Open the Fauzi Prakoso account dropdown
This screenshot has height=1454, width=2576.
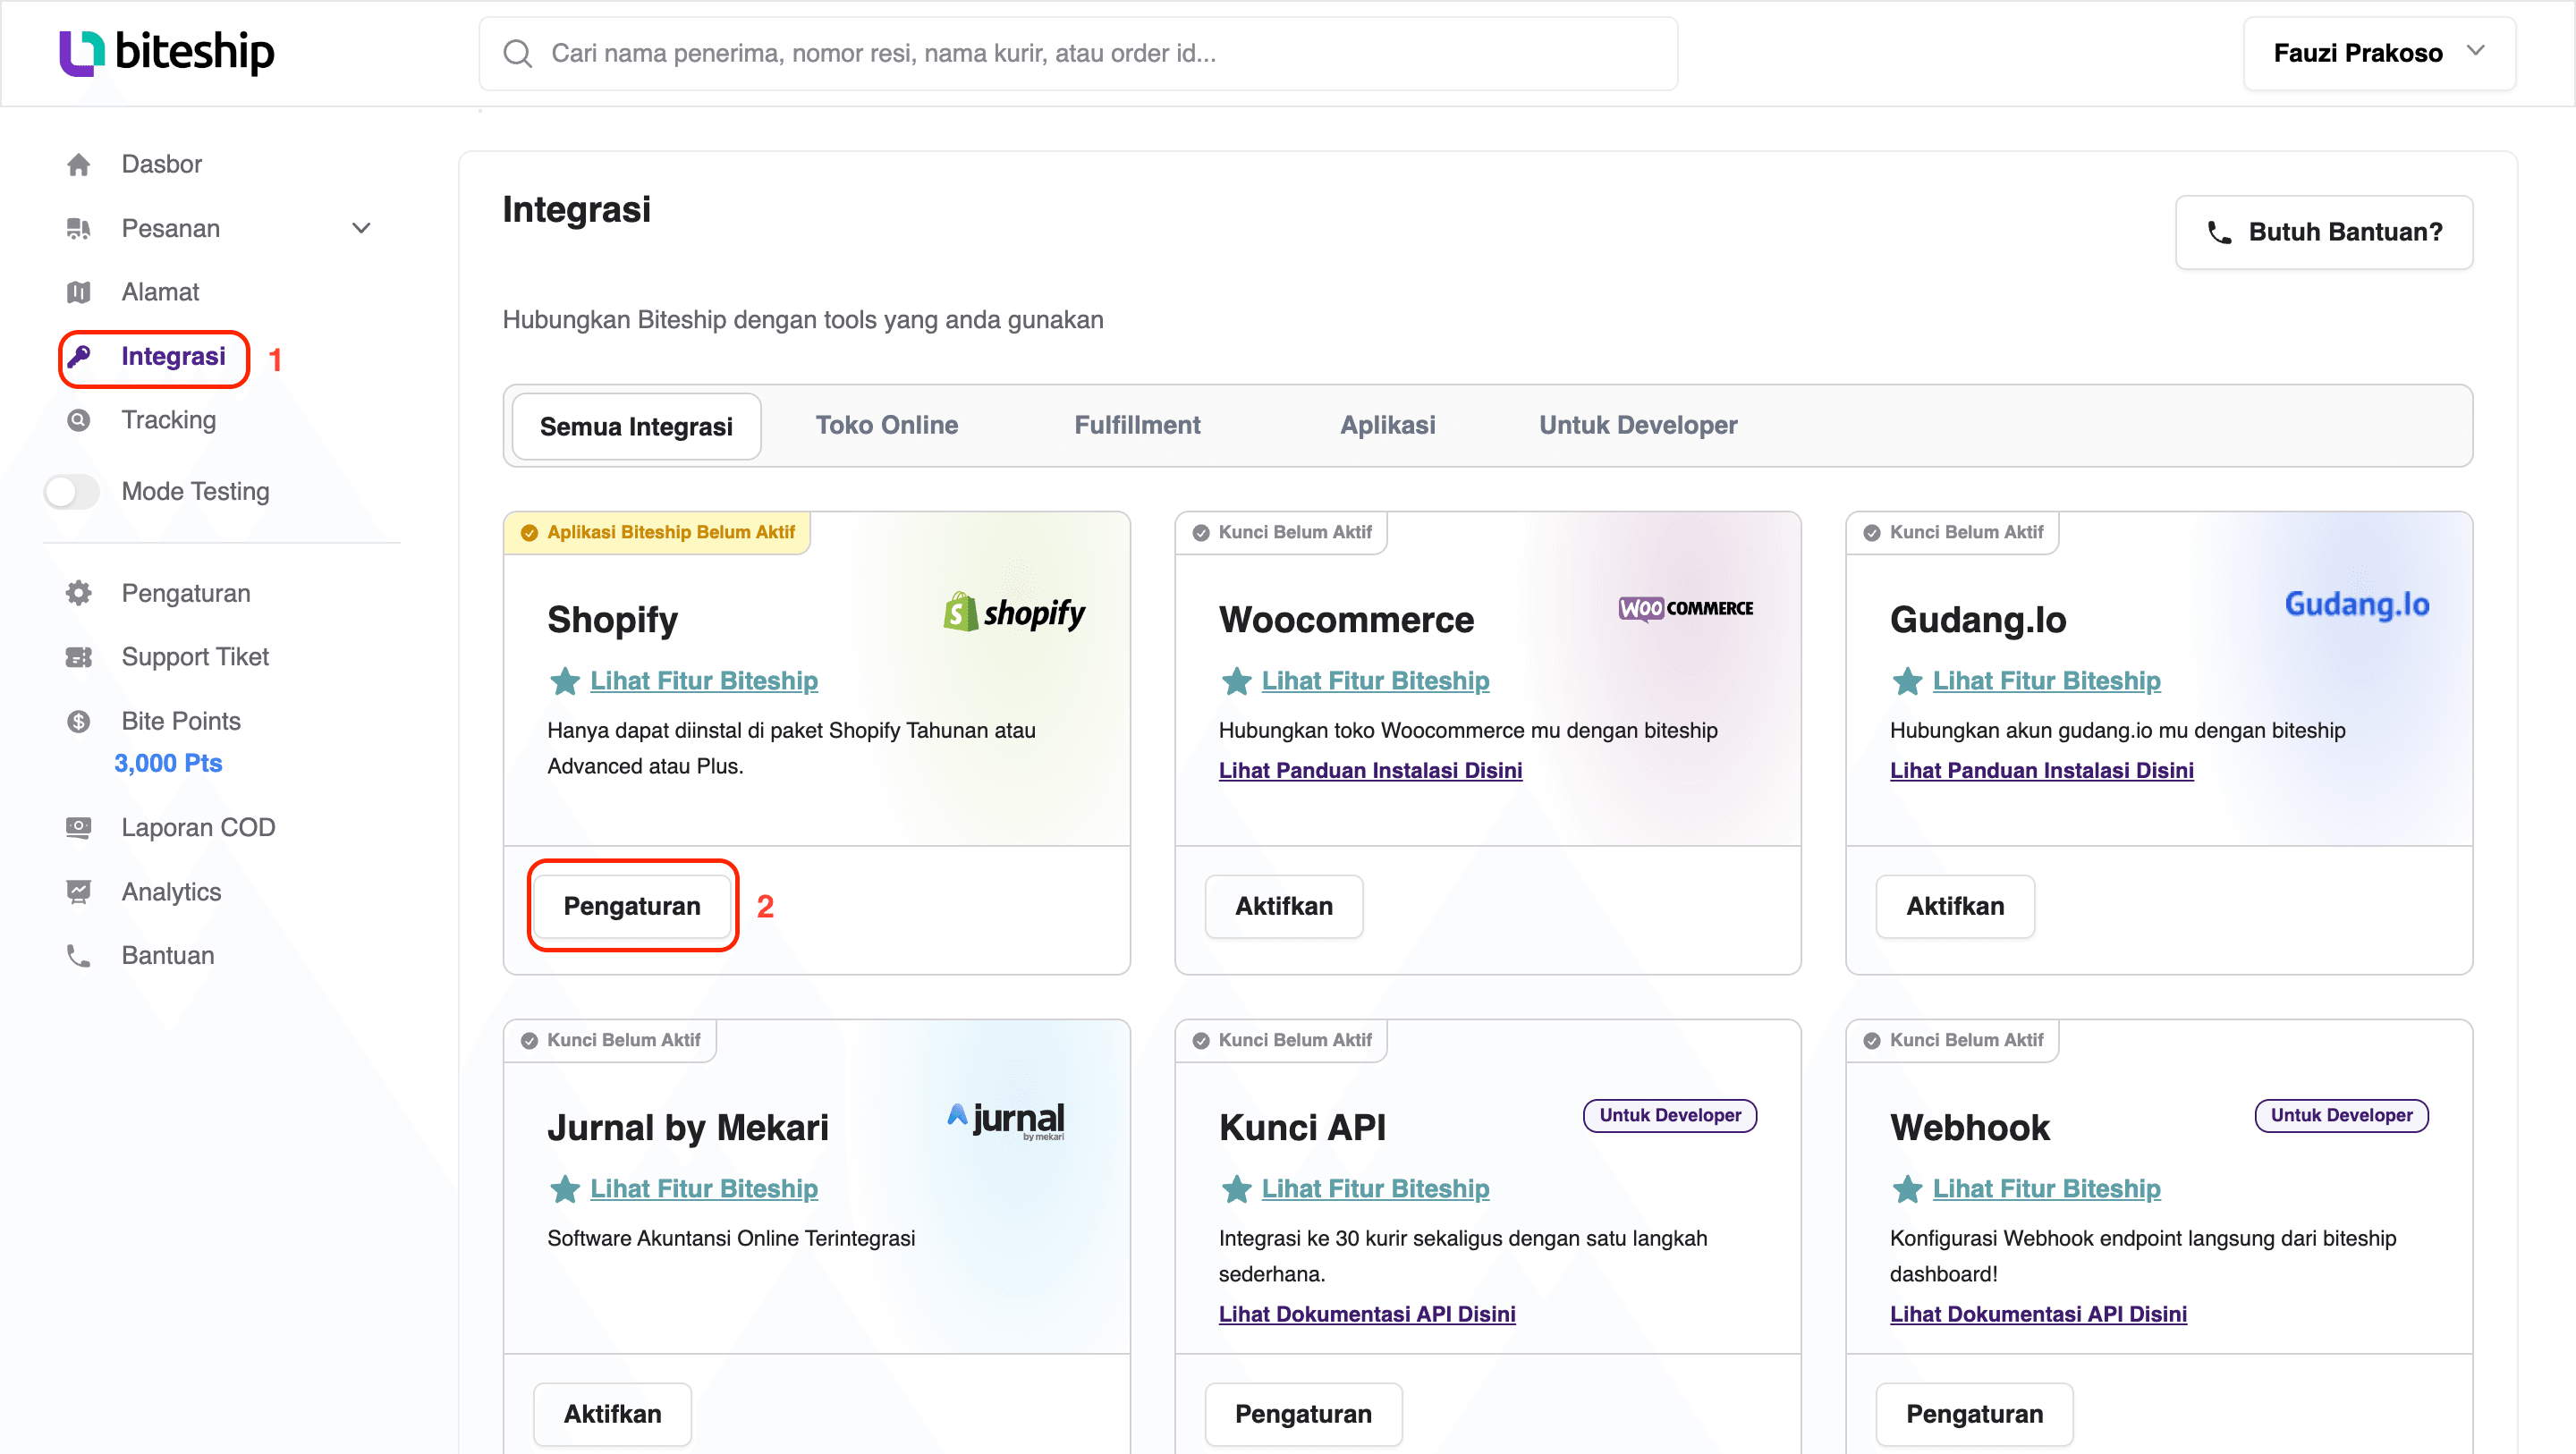coord(2379,53)
